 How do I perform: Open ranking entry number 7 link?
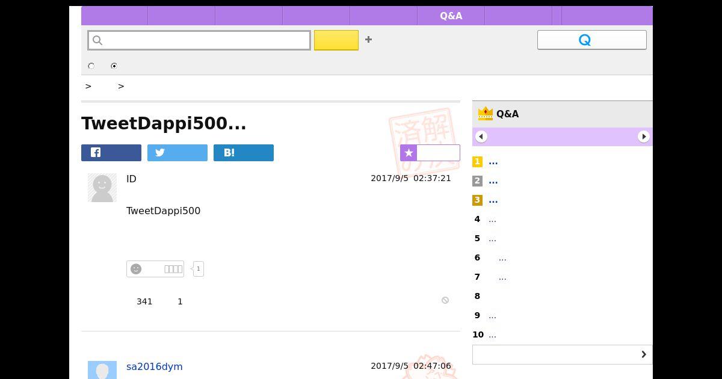[x=502, y=277]
